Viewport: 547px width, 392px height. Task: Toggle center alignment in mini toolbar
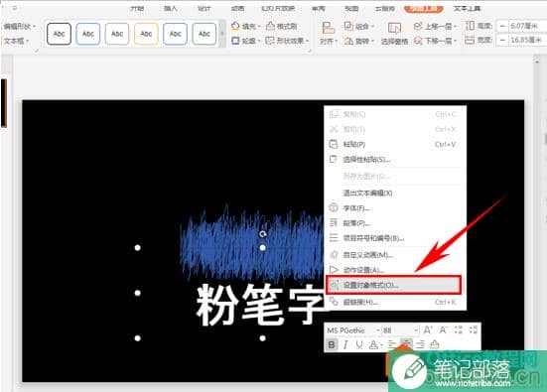pos(406,344)
